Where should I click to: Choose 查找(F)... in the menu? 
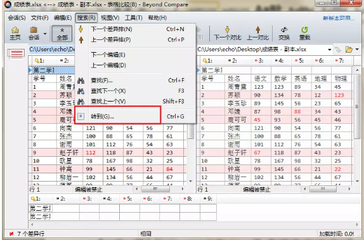click(135, 81)
